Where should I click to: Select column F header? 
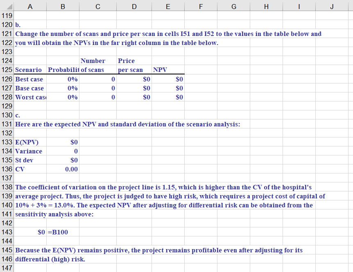click(x=201, y=7)
